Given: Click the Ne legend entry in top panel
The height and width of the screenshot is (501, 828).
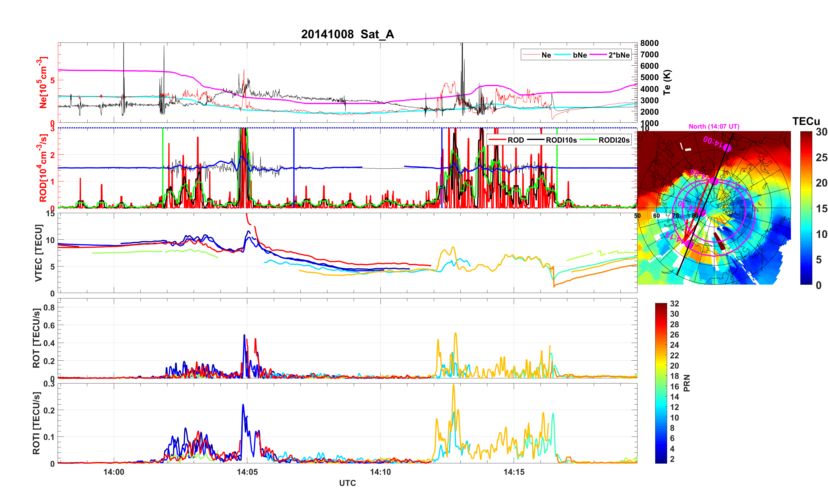Looking at the screenshot, I should pyautogui.click(x=546, y=55).
